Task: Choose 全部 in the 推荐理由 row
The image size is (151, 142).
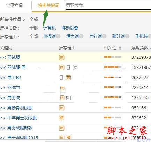Action: point(33,37)
